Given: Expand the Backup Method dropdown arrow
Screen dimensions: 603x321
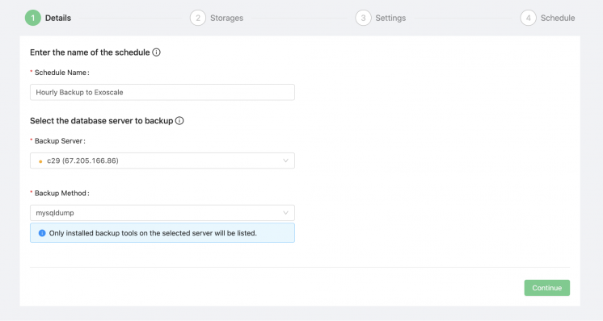Looking at the screenshot, I should point(285,212).
